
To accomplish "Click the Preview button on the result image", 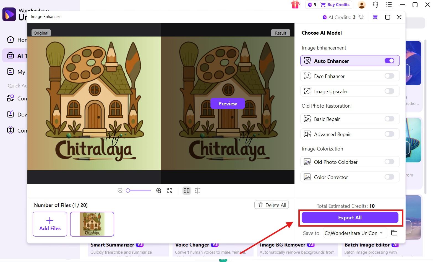I will [x=228, y=103].
